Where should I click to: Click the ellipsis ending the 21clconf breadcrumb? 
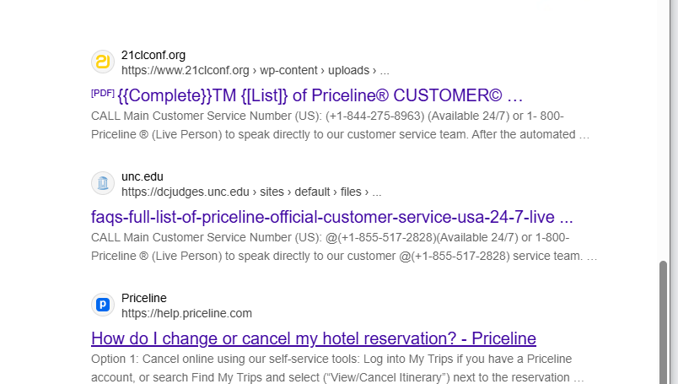(x=384, y=70)
